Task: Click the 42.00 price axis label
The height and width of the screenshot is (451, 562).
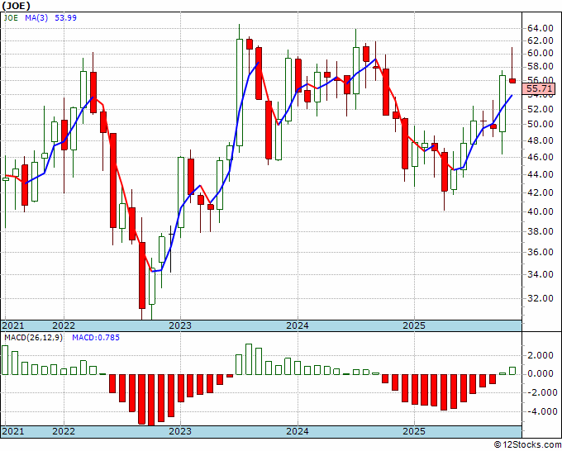Action: [541, 192]
